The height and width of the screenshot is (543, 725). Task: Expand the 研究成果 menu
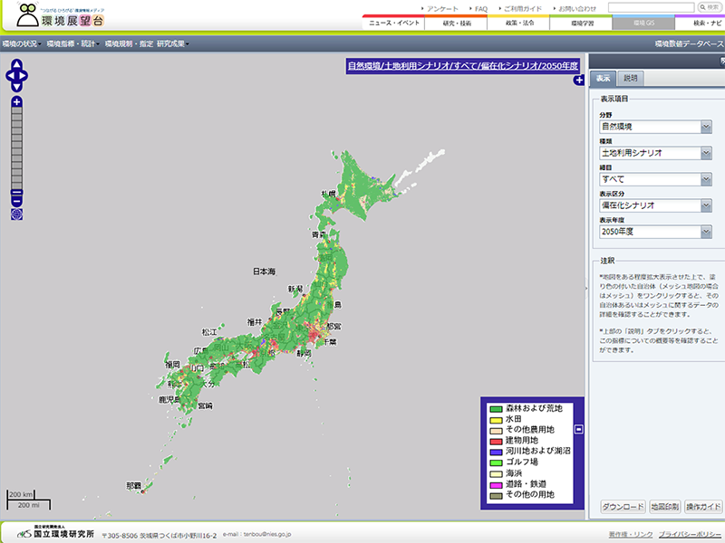pyautogui.click(x=173, y=43)
